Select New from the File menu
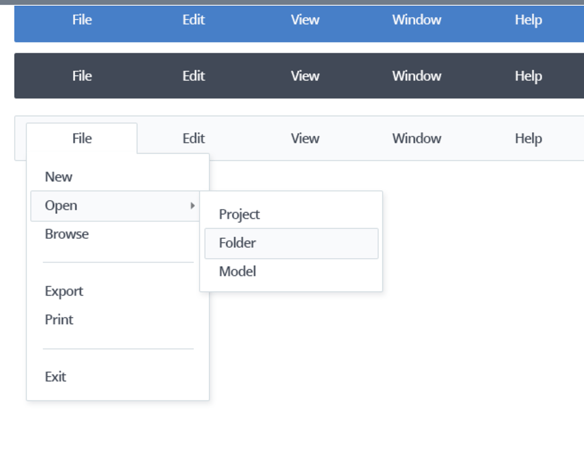 (58, 177)
